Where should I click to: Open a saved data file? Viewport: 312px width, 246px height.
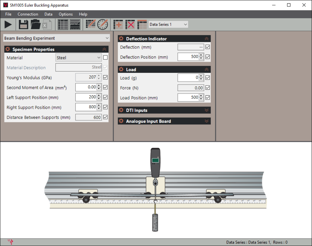click(x=35, y=24)
